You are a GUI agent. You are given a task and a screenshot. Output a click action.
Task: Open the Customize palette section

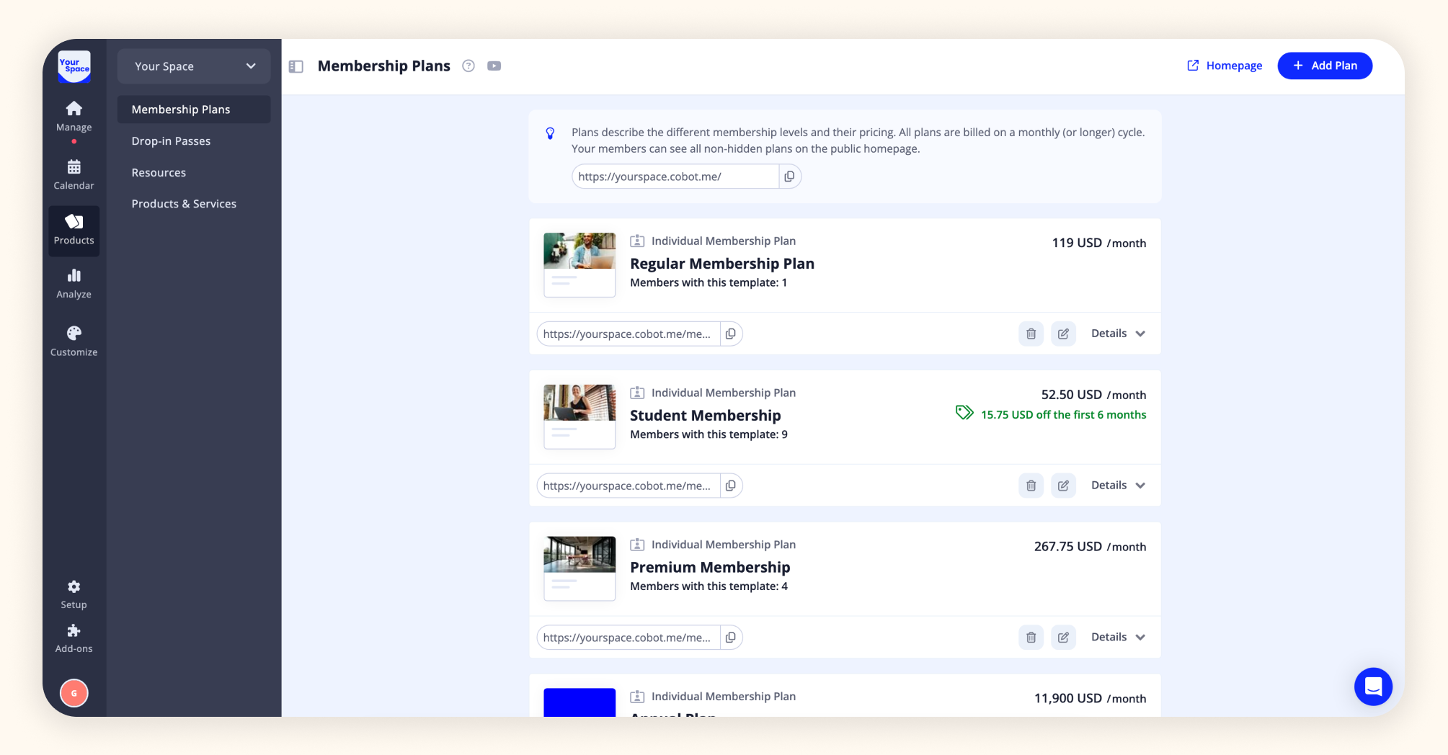(73, 340)
